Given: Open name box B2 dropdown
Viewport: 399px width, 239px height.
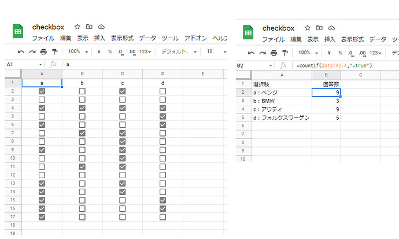Looking at the screenshot, I should [271, 66].
